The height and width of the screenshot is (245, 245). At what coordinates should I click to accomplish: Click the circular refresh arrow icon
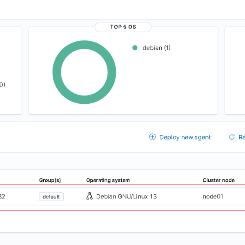[x=232, y=137]
